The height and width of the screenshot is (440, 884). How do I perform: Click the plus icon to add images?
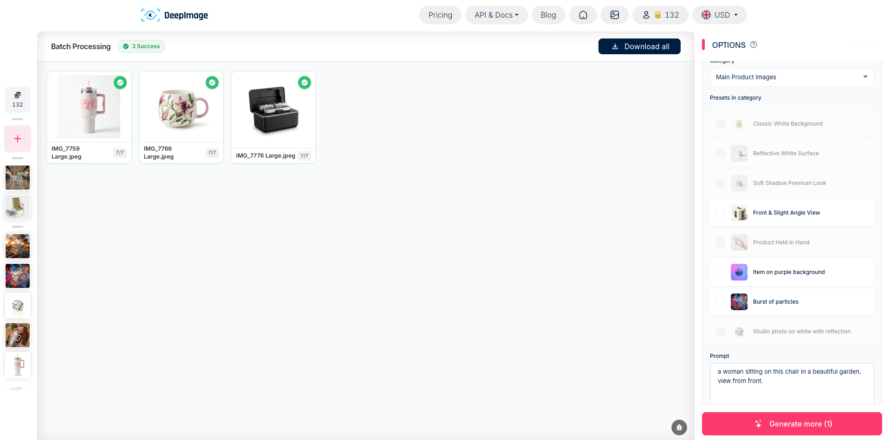tap(18, 139)
